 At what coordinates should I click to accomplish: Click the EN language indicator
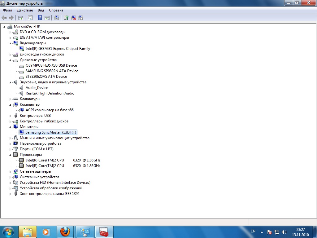[x=253, y=231]
